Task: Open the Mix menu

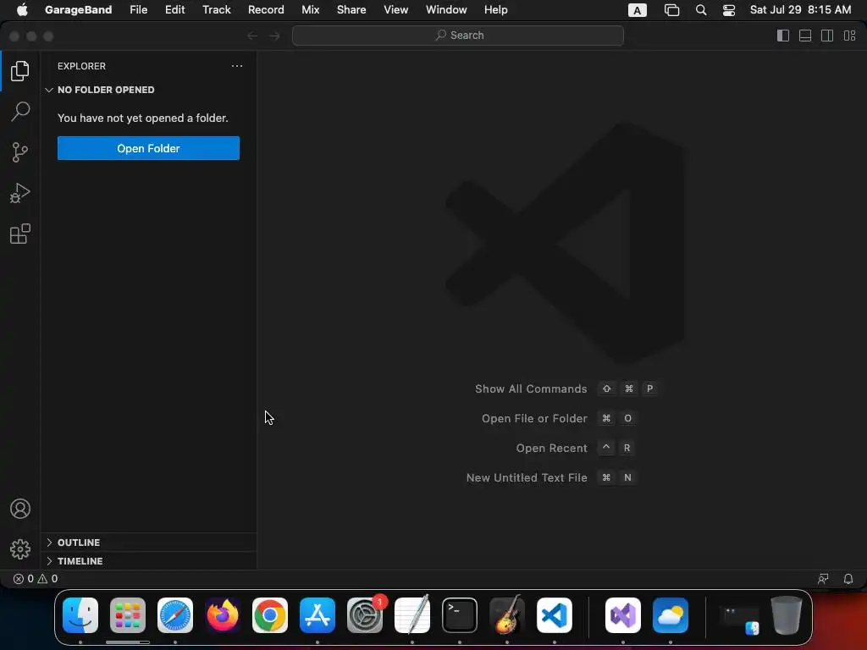Action: (x=310, y=10)
